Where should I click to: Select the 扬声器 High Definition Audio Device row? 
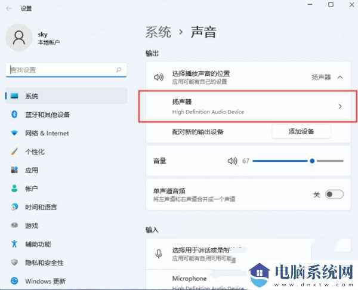pyautogui.click(x=248, y=106)
